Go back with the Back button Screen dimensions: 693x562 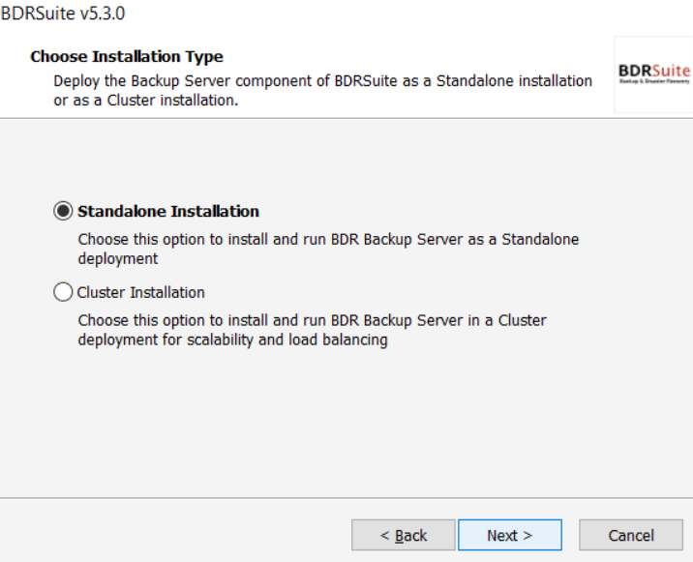403,535
